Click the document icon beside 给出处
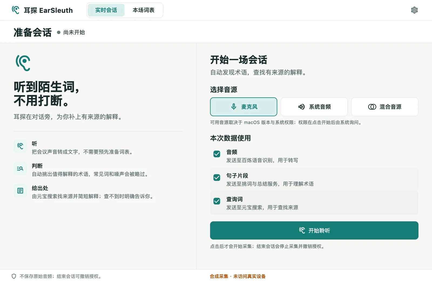432x283 pixels. click(x=20, y=191)
